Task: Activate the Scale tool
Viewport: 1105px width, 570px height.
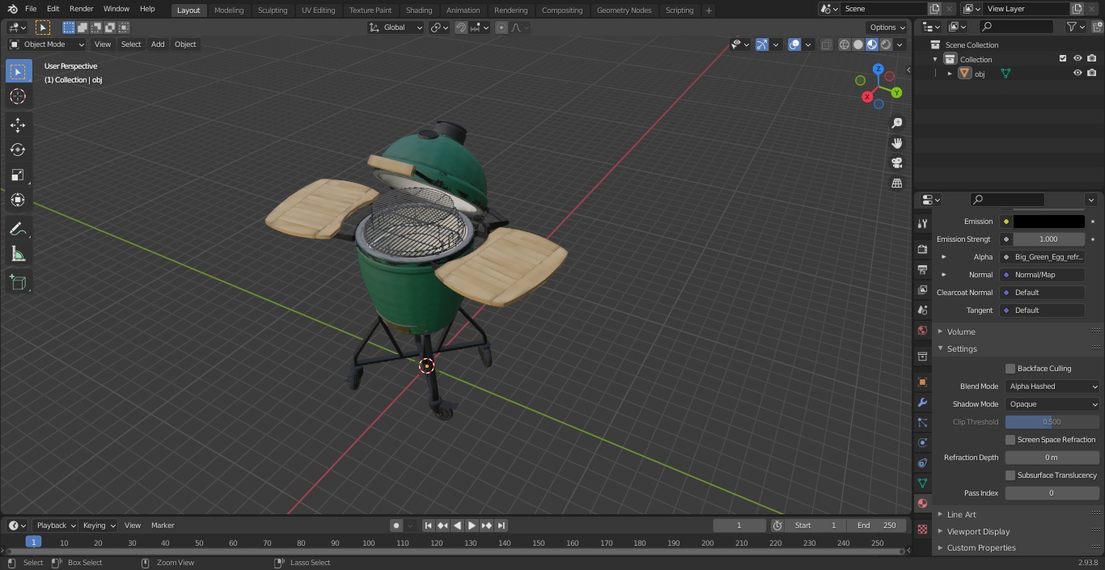Action: (x=18, y=175)
